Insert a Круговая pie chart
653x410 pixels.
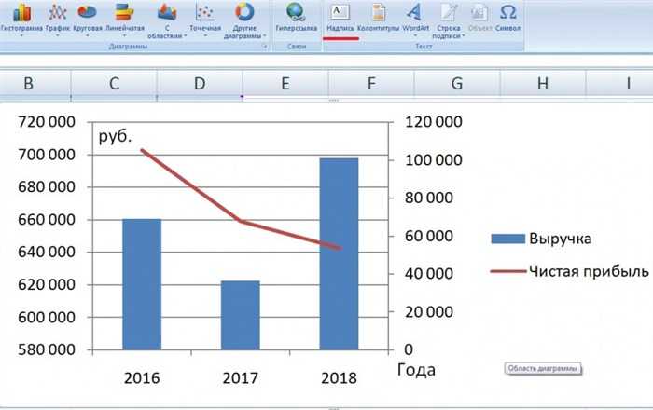coord(88,20)
